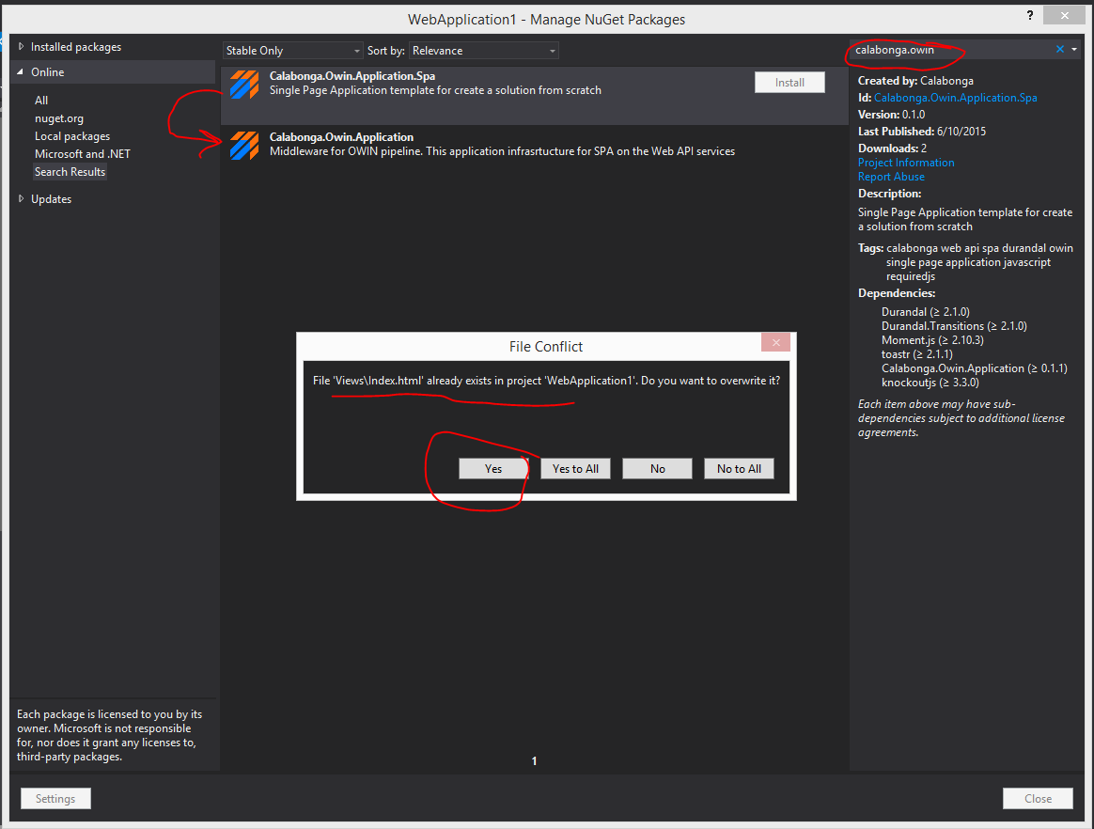Click the No to All button
The height and width of the screenshot is (829, 1094).
(x=739, y=469)
